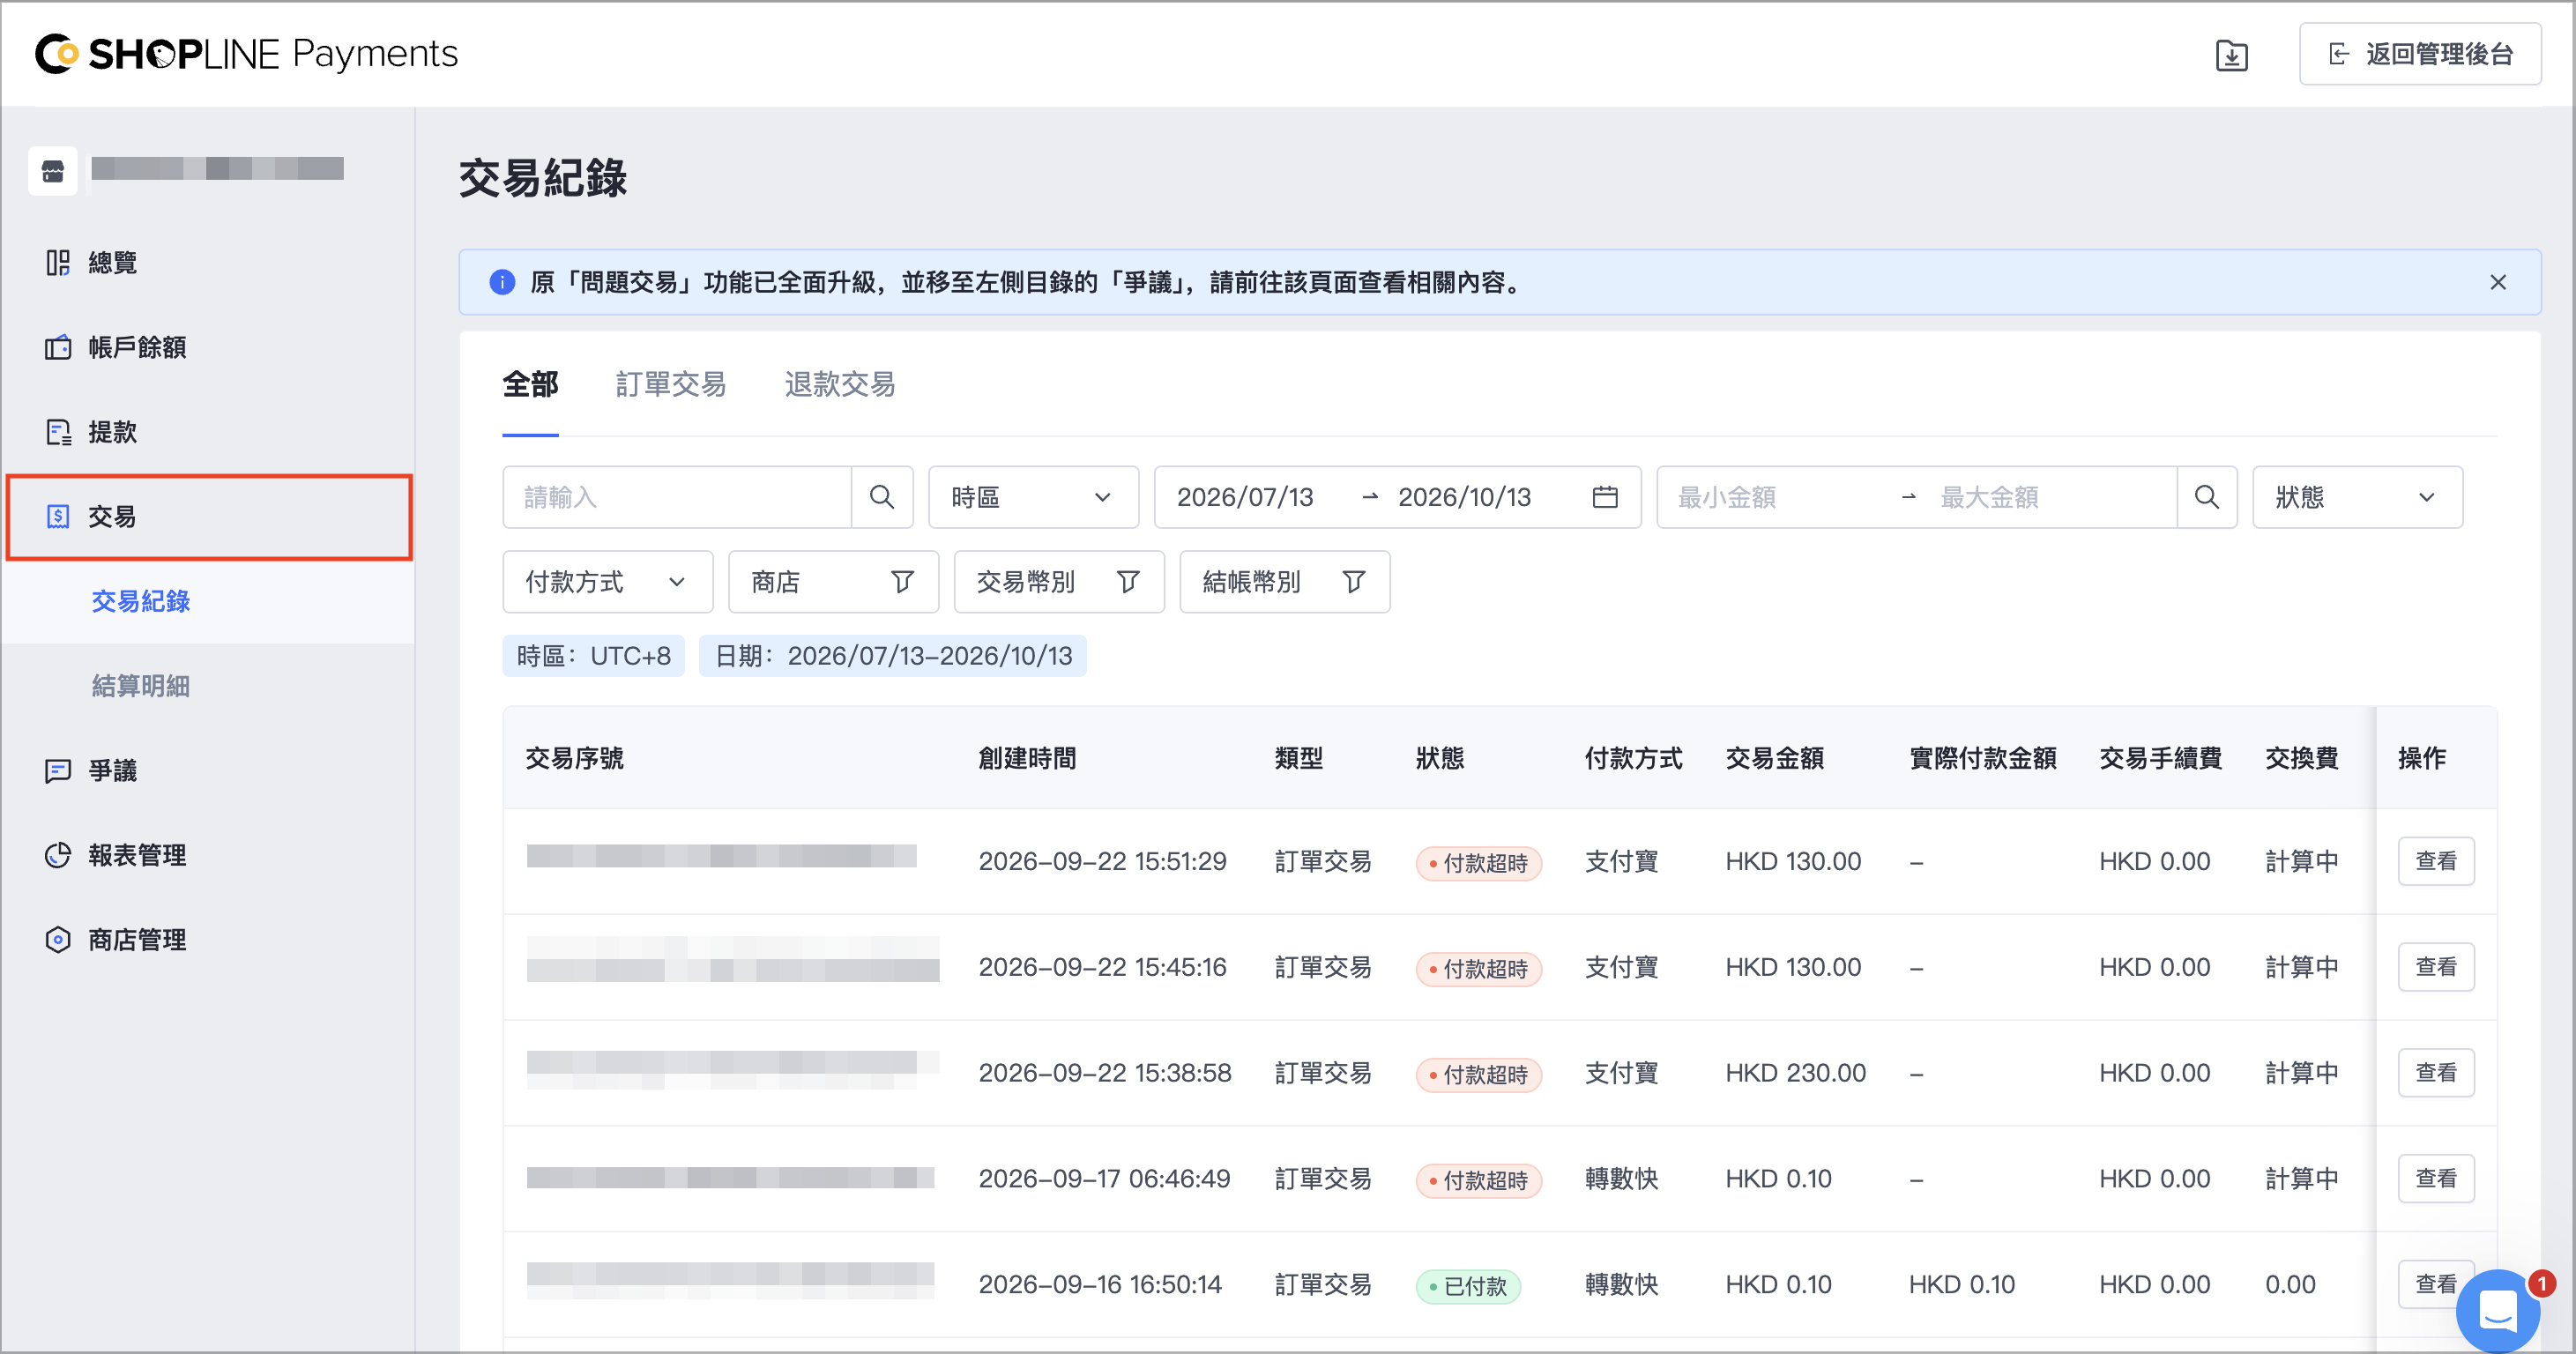Open the calendar icon in date range
This screenshot has height=1354, width=2576.
pos(1605,497)
